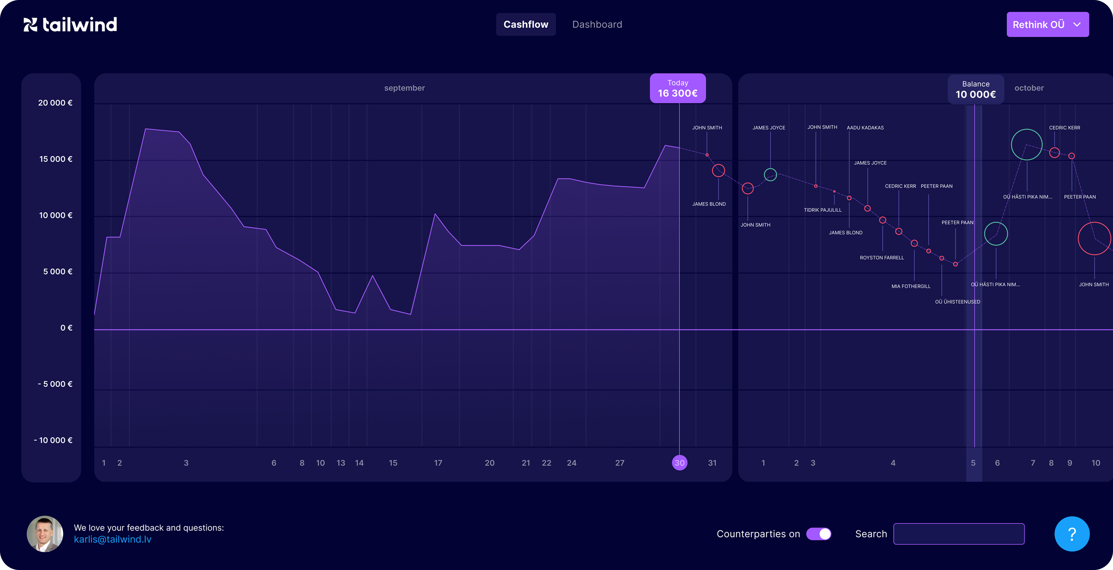Click the OÜ ÜHISTEENUSED transaction point
The image size is (1113, 570).
tap(942, 258)
